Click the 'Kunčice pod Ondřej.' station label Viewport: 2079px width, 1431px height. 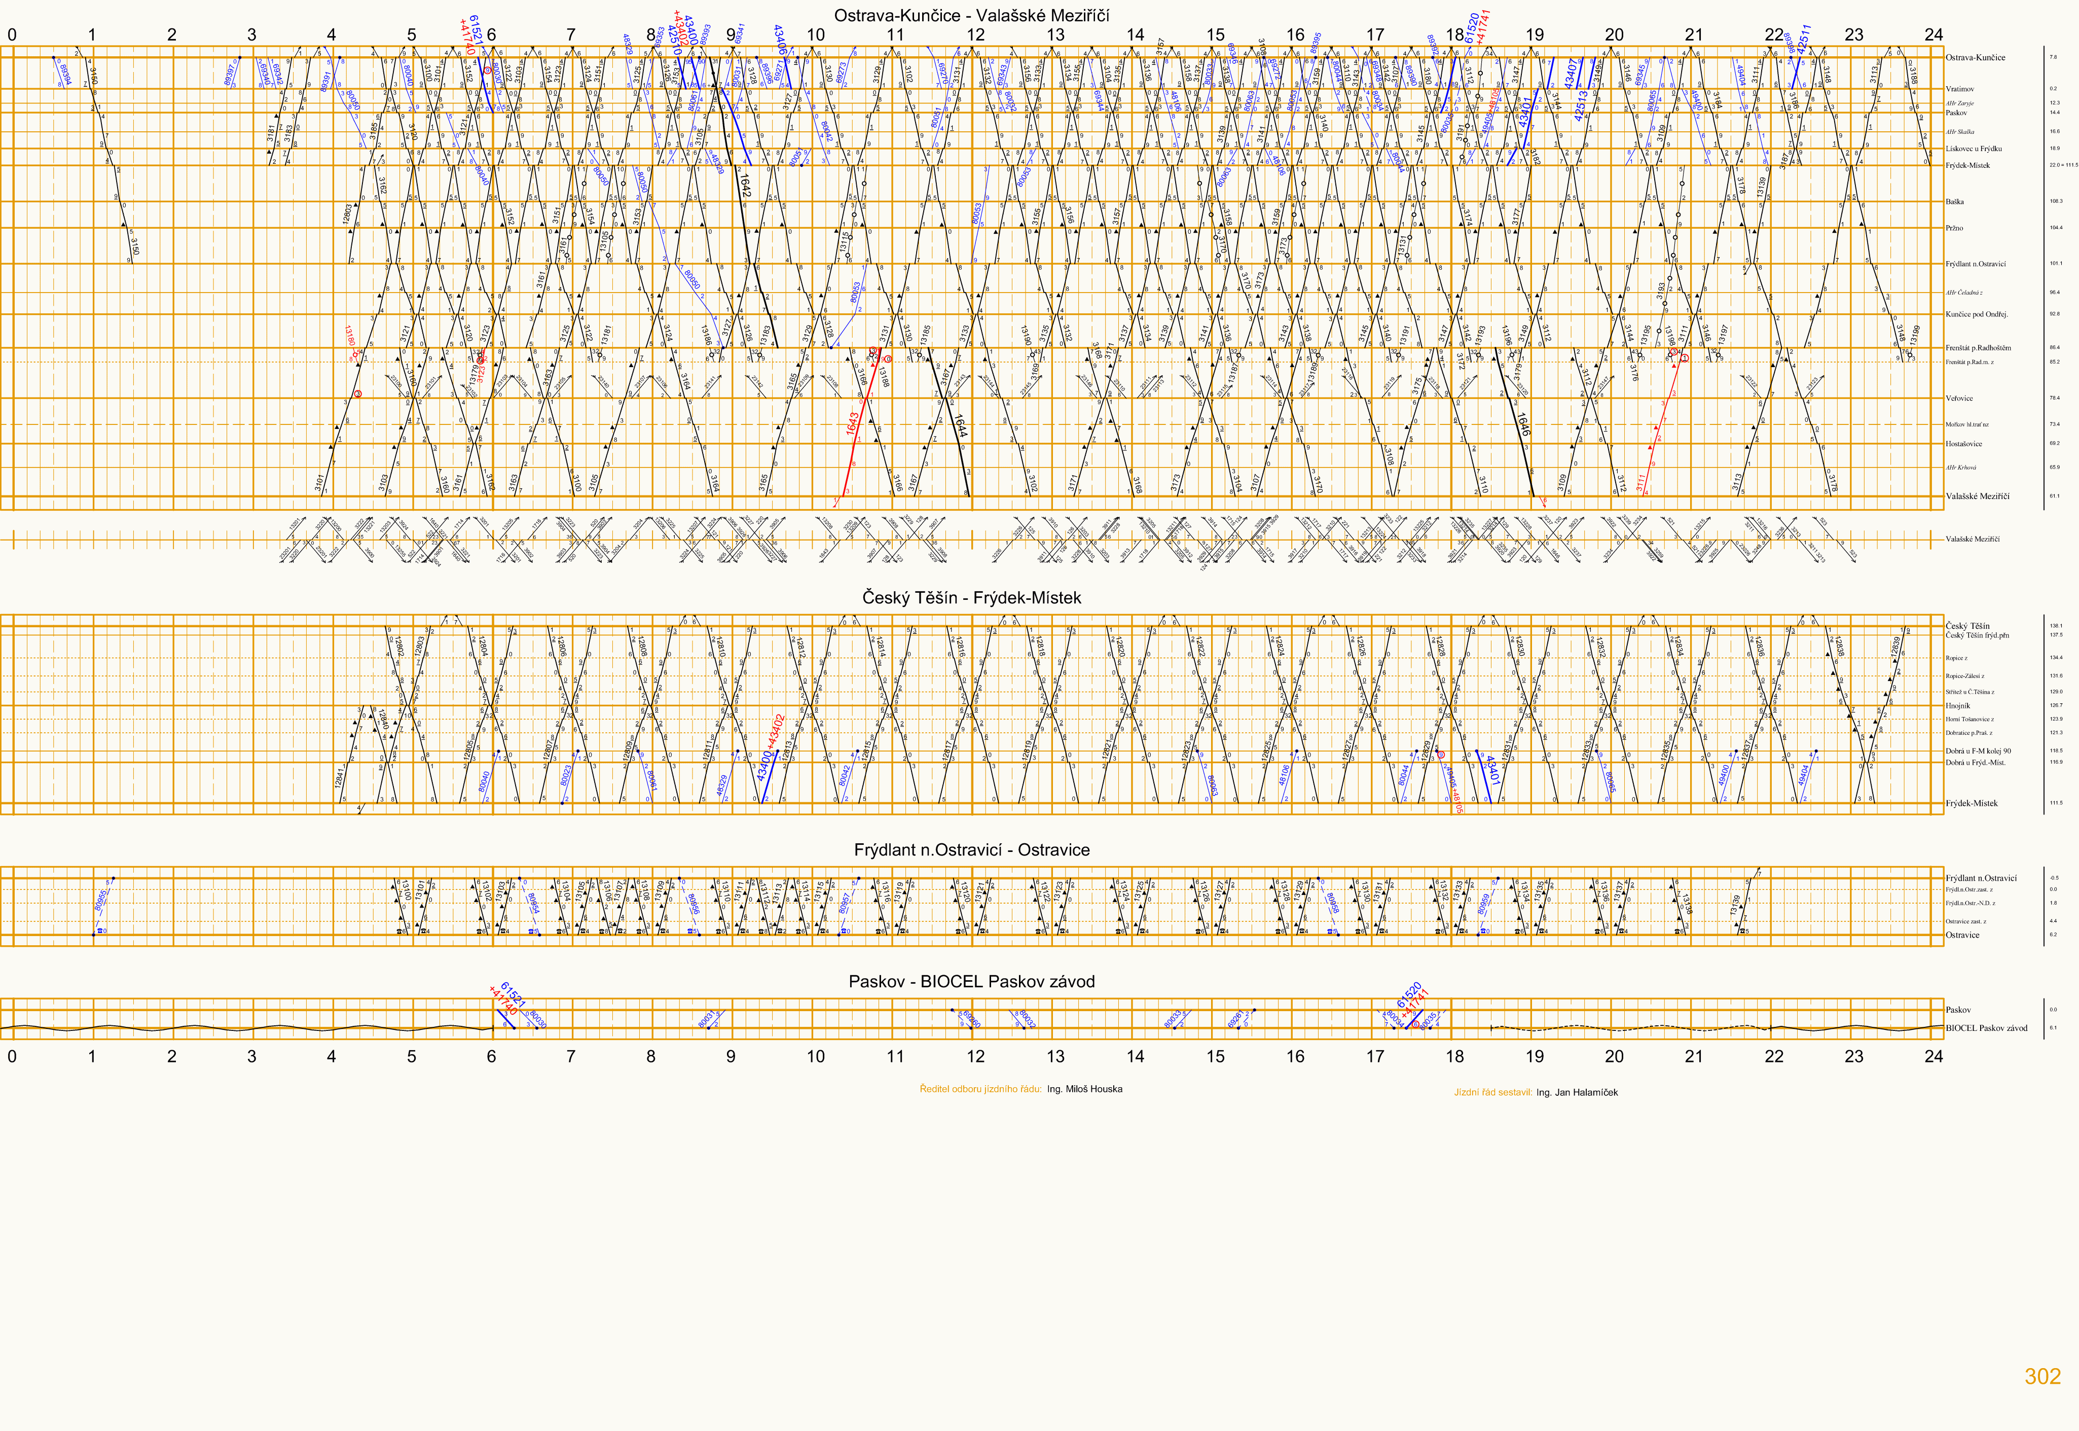click(1977, 315)
